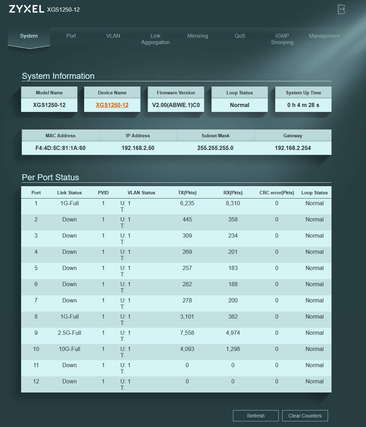
Task: Click the Link Status column header
Action: coord(69,193)
